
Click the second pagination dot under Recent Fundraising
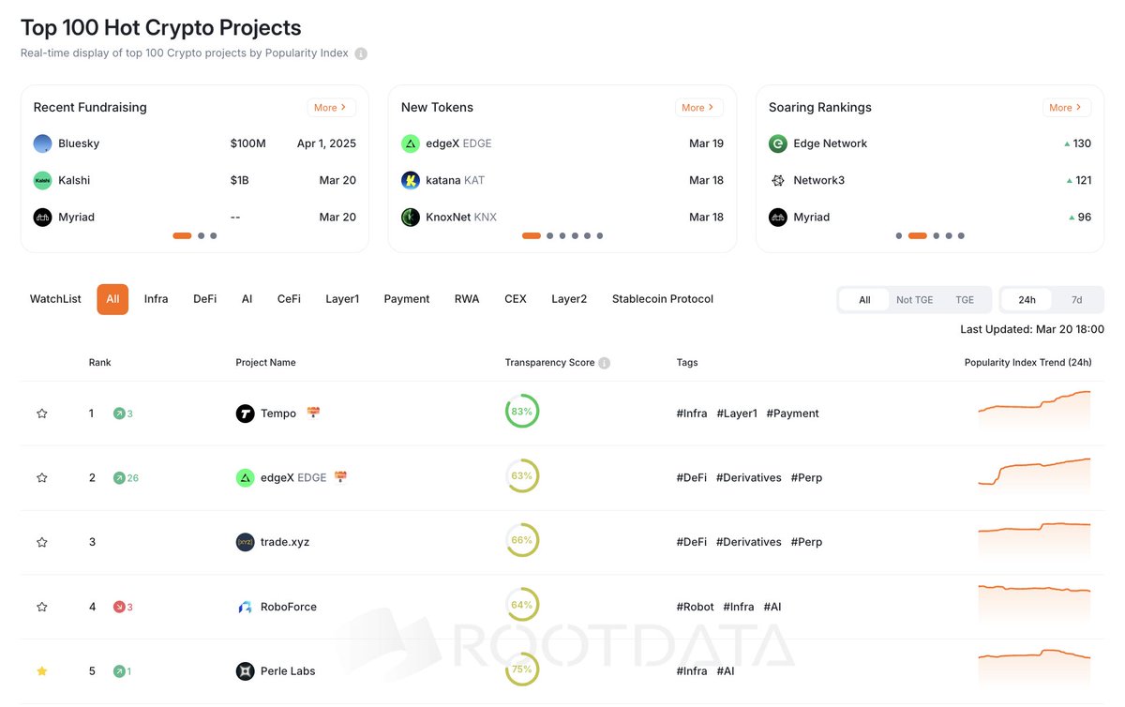point(200,235)
